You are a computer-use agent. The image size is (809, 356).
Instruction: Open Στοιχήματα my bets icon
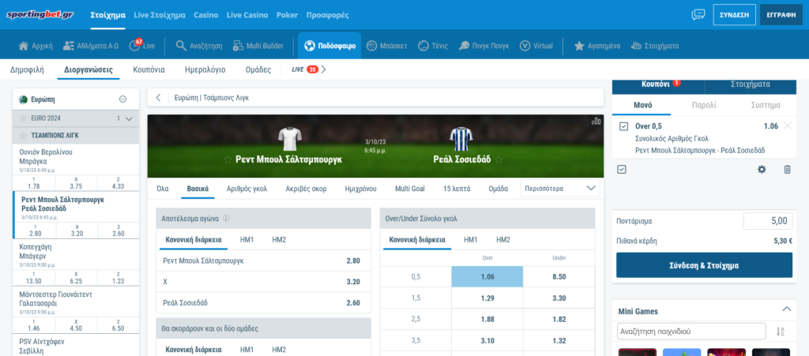[x=655, y=46]
